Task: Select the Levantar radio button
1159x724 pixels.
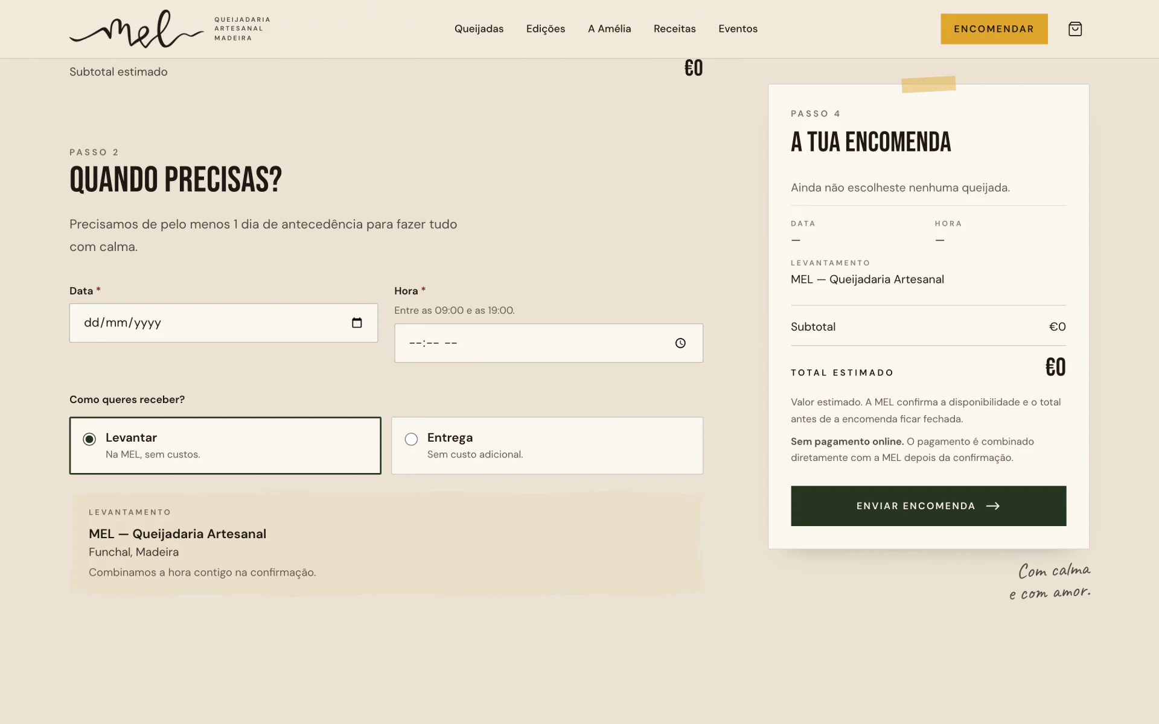Action: [x=89, y=439]
